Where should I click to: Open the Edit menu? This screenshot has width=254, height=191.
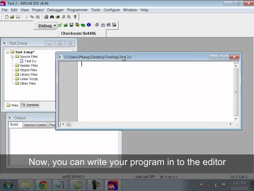coord(14,10)
